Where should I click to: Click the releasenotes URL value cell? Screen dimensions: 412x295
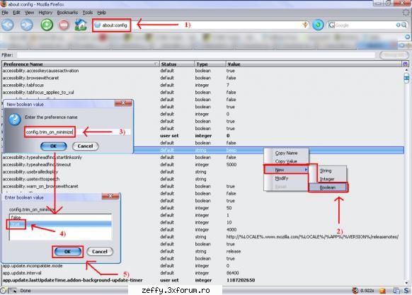pos(312,237)
